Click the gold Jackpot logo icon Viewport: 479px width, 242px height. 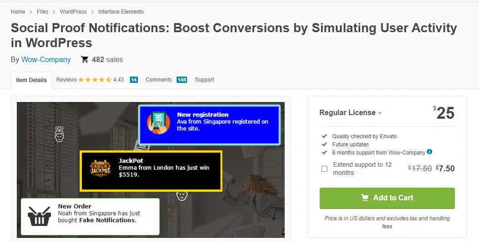(100, 168)
